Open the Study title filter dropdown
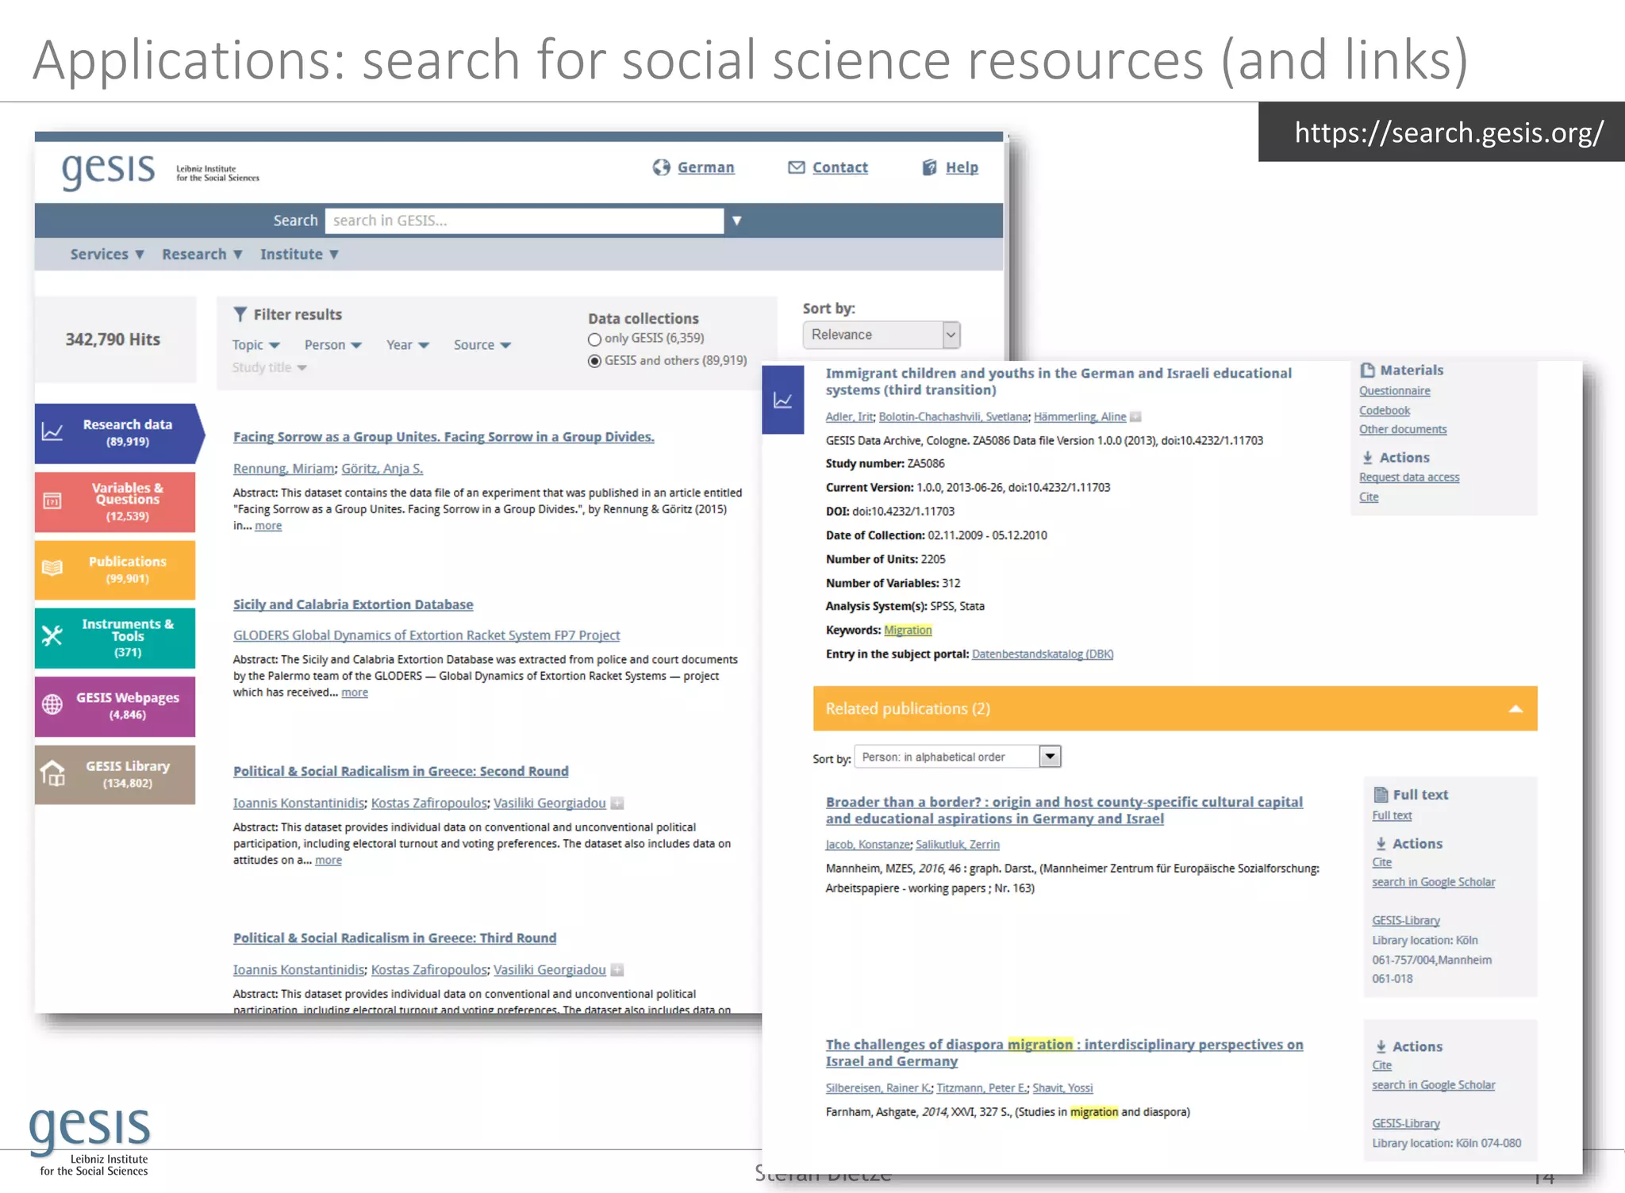The image size is (1625, 1193). [269, 367]
